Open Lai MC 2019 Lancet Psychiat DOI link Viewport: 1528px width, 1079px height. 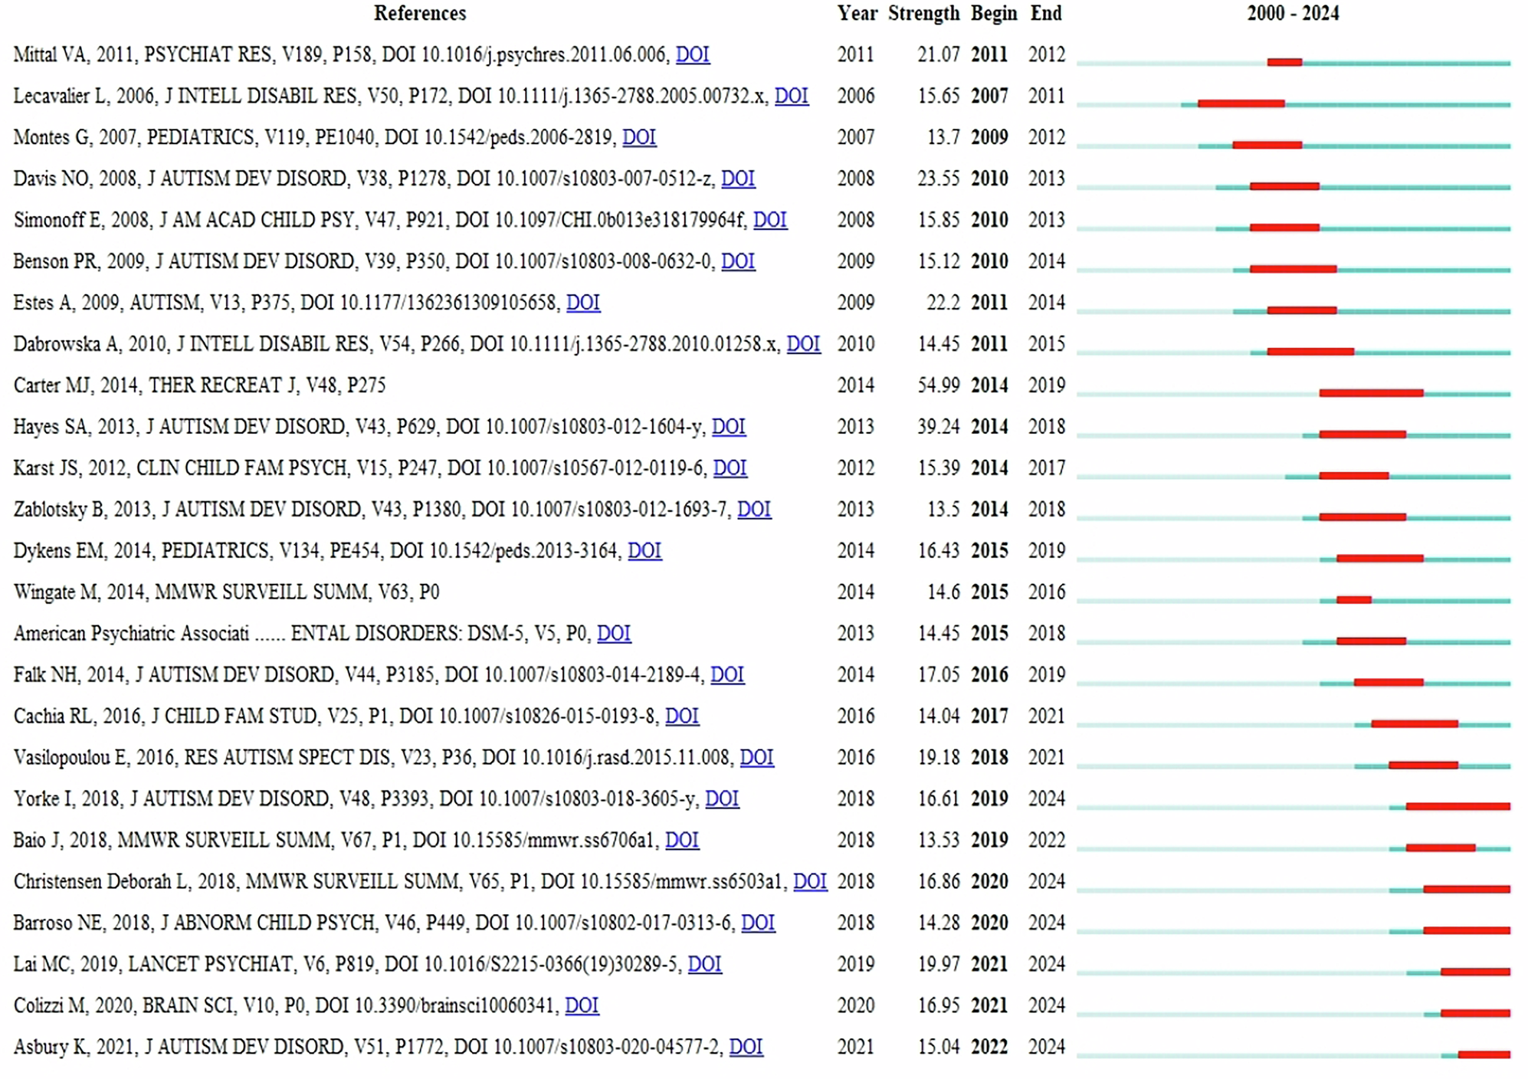click(x=704, y=964)
